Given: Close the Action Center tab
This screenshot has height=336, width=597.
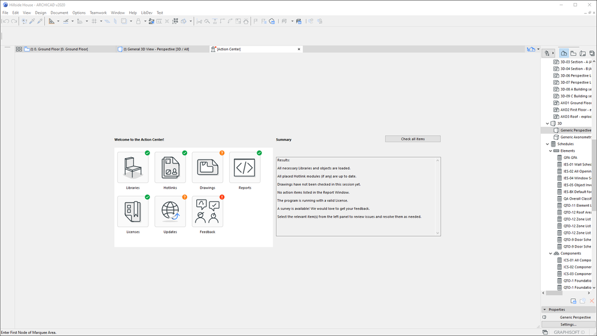Looking at the screenshot, I should point(299,49).
